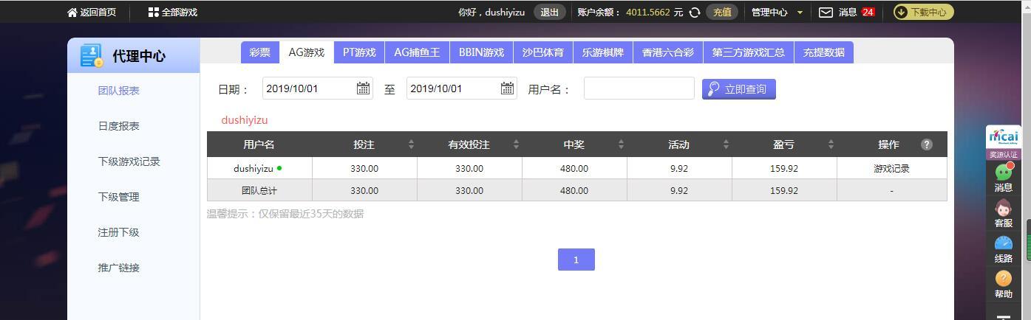Sort table by 中奖 column arrows
1031x320 pixels.
point(621,145)
